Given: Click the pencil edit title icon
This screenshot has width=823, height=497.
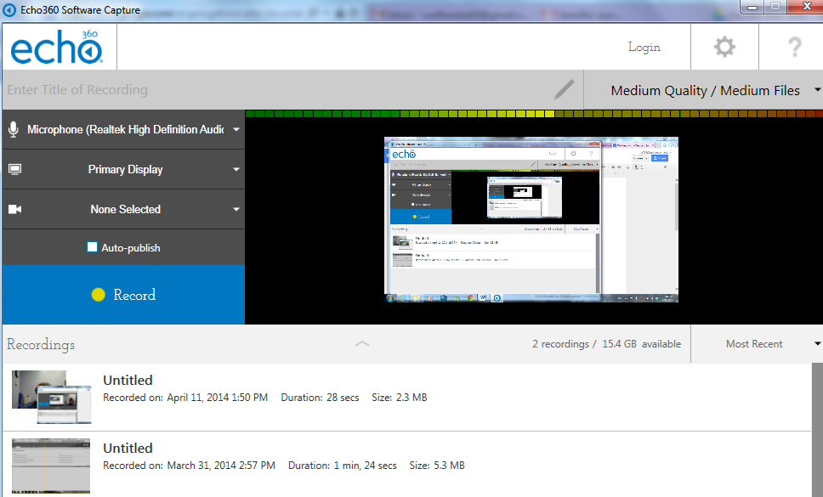Looking at the screenshot, I should coord(565,90).
